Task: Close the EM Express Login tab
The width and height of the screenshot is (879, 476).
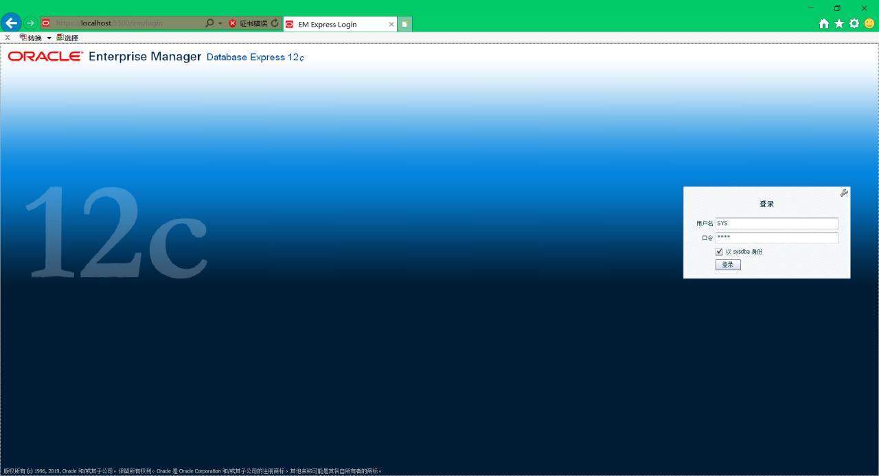Action: click(x=391, y=24)
